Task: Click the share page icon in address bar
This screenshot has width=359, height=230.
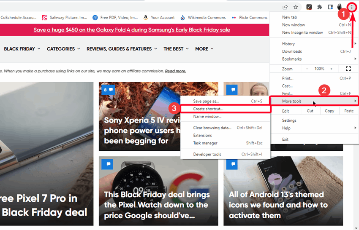Action: [285, 7]
